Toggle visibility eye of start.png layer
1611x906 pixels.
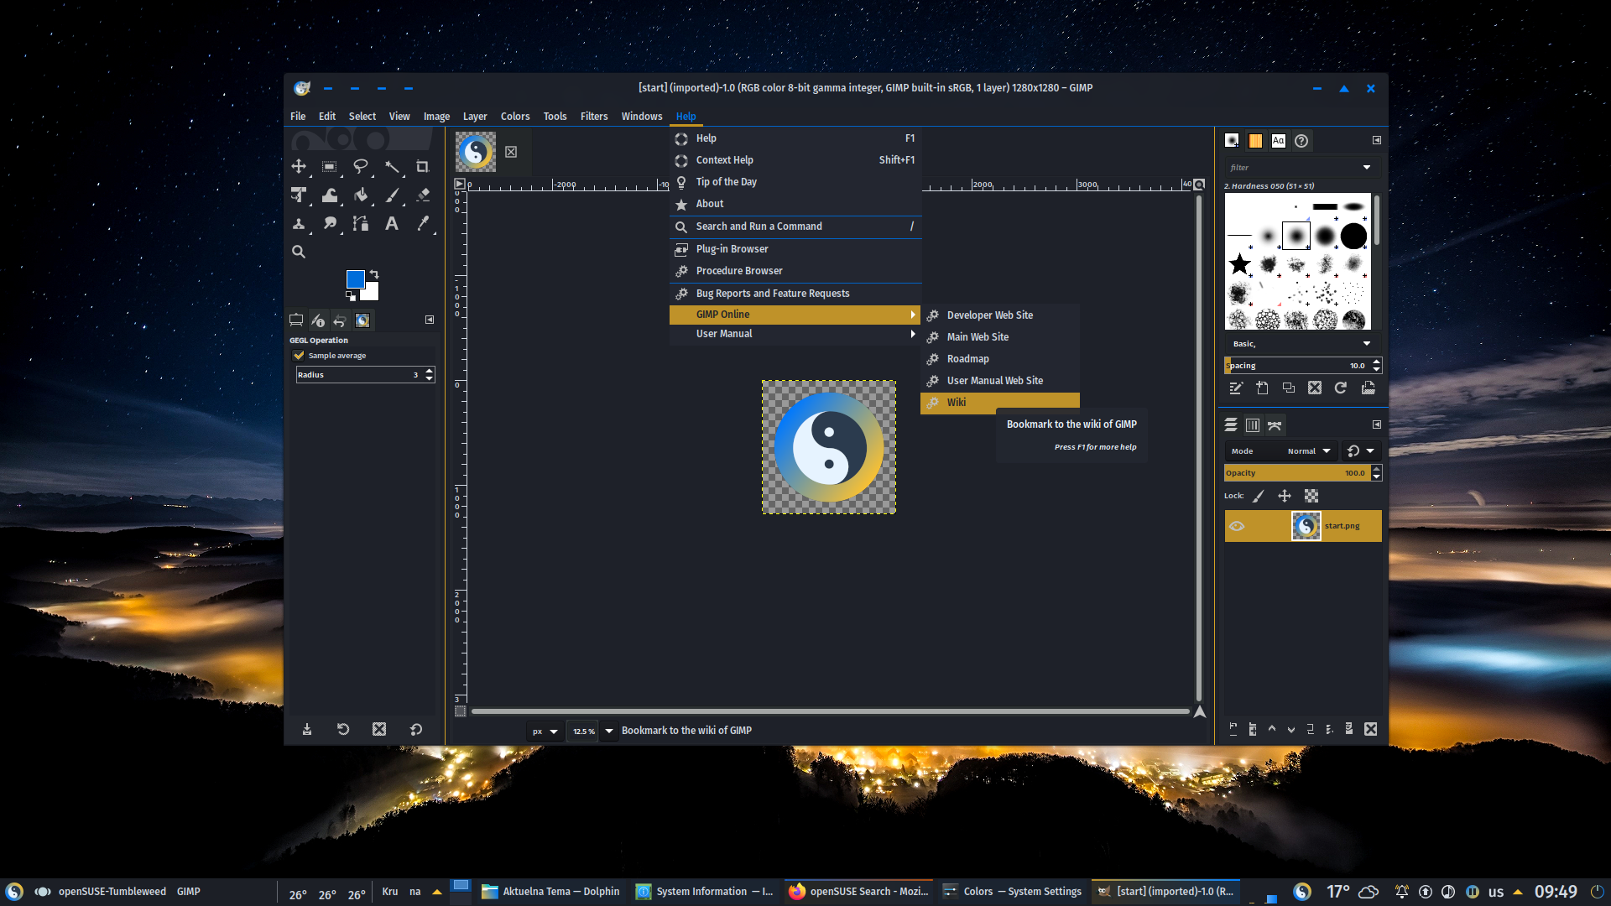1237,527
